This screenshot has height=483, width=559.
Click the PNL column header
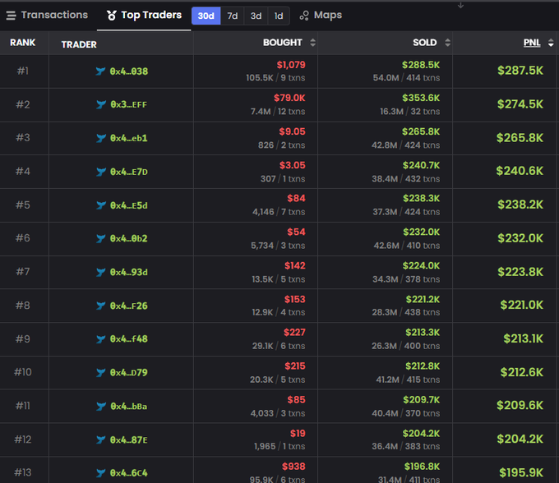pyautogui.click(x=532, y=43)
